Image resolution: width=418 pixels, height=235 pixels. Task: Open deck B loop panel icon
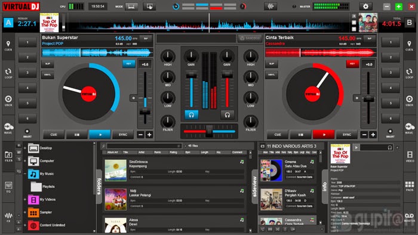pyautogui.click(x=409, y=73)
